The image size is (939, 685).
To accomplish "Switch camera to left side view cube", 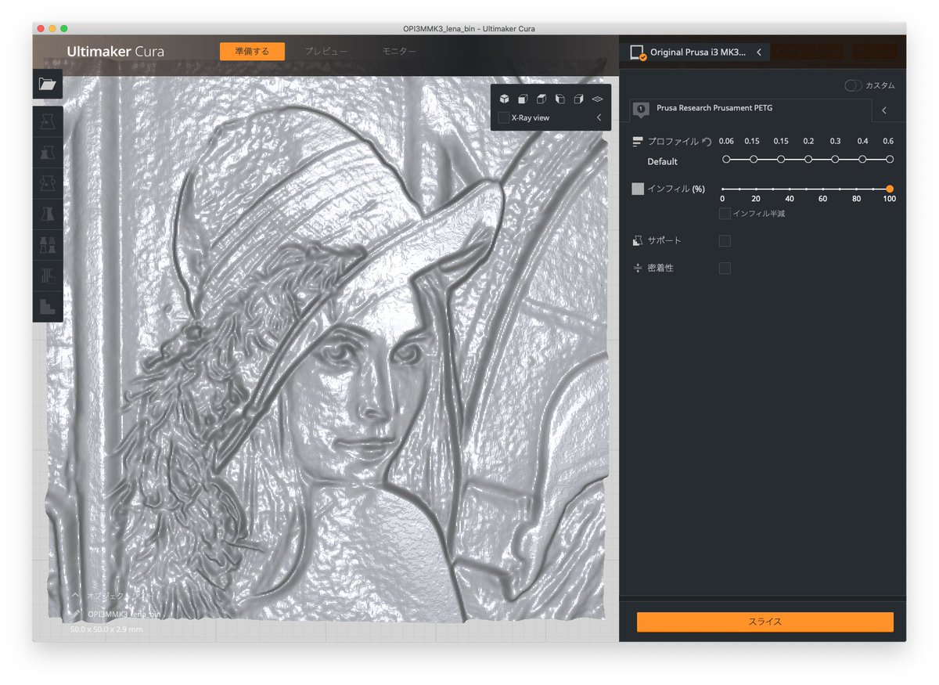I will click(x=560, y=99).
